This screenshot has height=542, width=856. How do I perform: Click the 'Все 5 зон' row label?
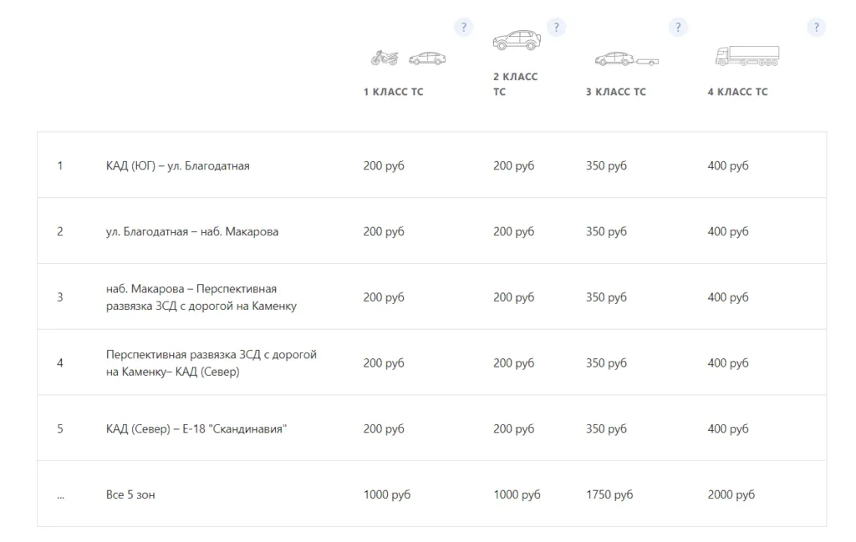point(130,494)
